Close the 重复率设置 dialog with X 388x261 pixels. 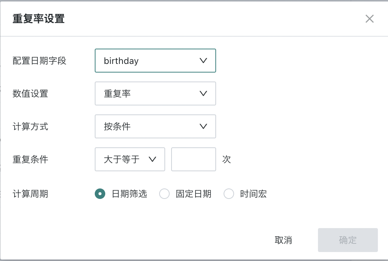click(x=369, y=19)
